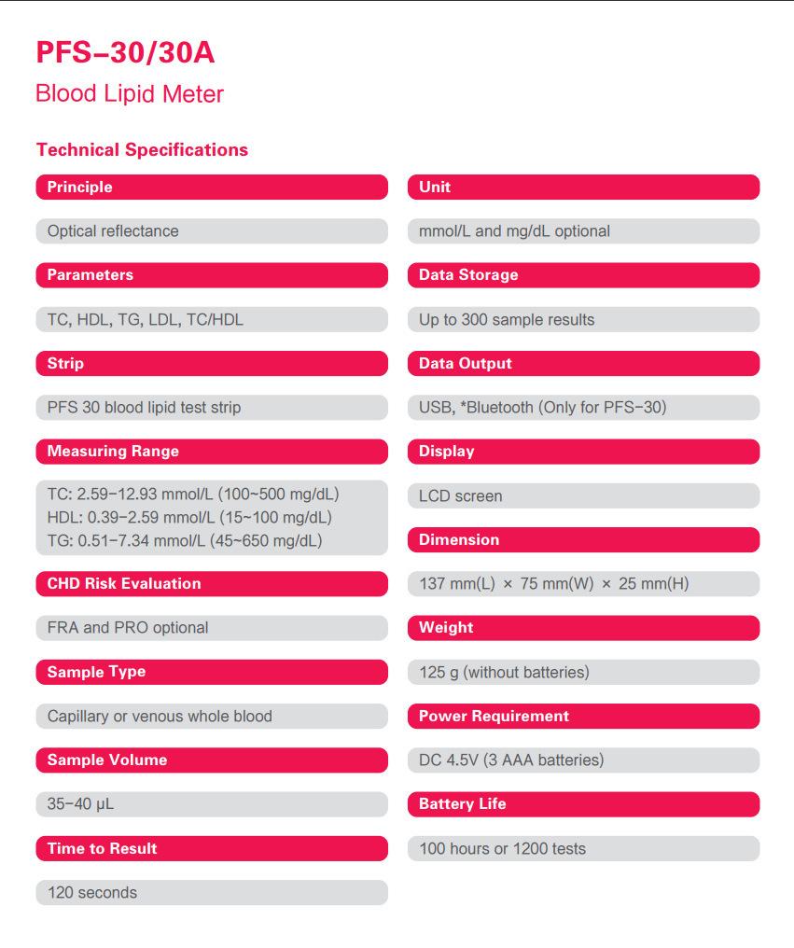Click the Display header bar
The height and width of the screenshot is (948, 794).
coord(583,452)
